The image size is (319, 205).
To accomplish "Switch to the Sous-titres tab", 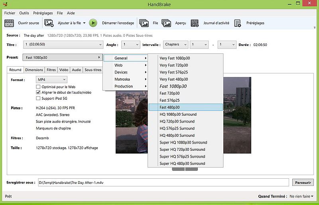I will [93, 70].
